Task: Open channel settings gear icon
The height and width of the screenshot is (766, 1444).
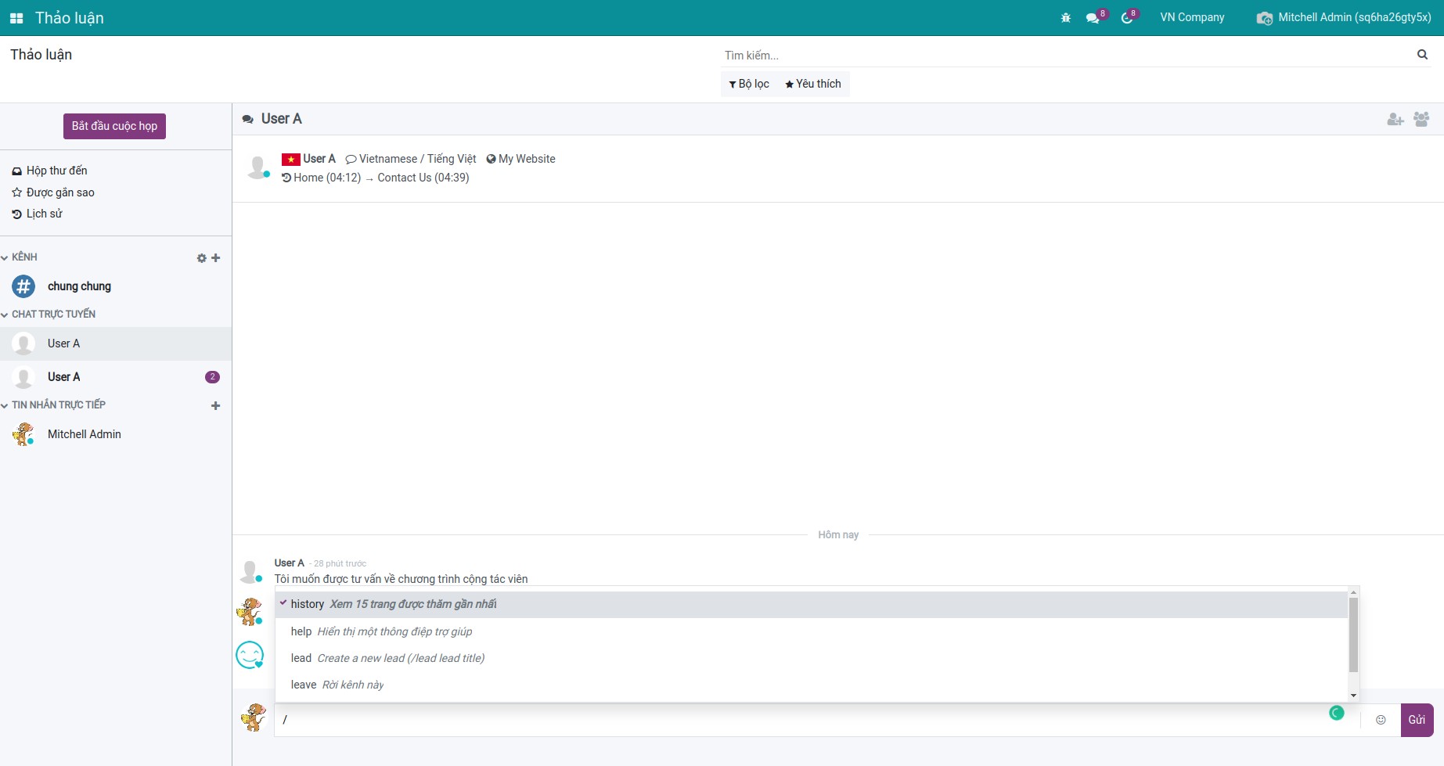Action: 201,258
